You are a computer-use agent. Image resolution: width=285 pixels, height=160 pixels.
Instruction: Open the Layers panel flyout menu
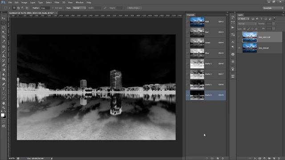pyautogui.click(x=283, y=15)
